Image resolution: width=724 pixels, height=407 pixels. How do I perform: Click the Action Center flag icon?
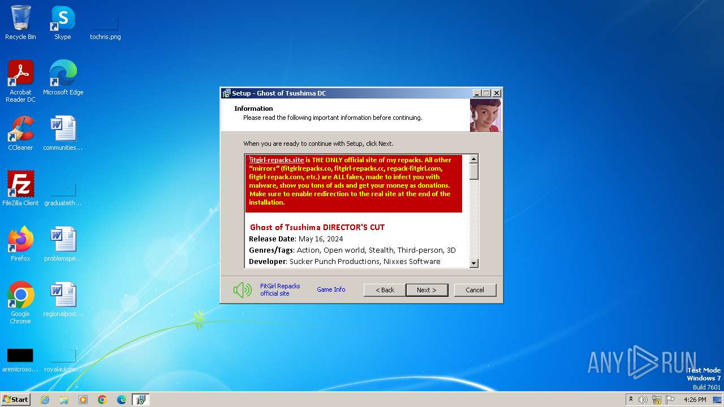tap(670, 400)
